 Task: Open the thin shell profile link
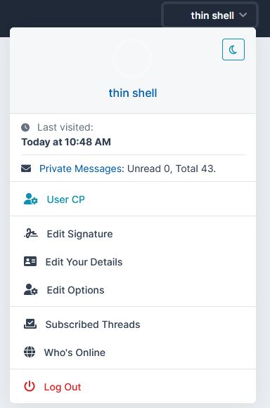[133, 93]
